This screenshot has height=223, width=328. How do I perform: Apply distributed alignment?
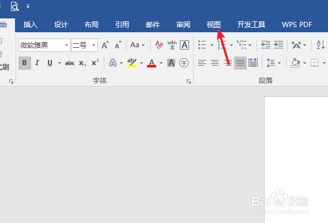[253, 63]
